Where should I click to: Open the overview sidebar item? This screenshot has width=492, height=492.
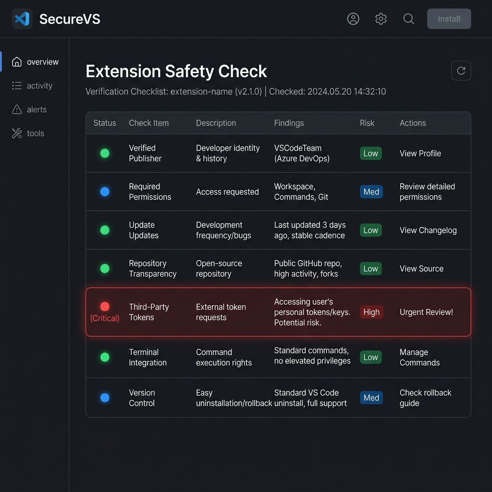click(x=35, y=62)
